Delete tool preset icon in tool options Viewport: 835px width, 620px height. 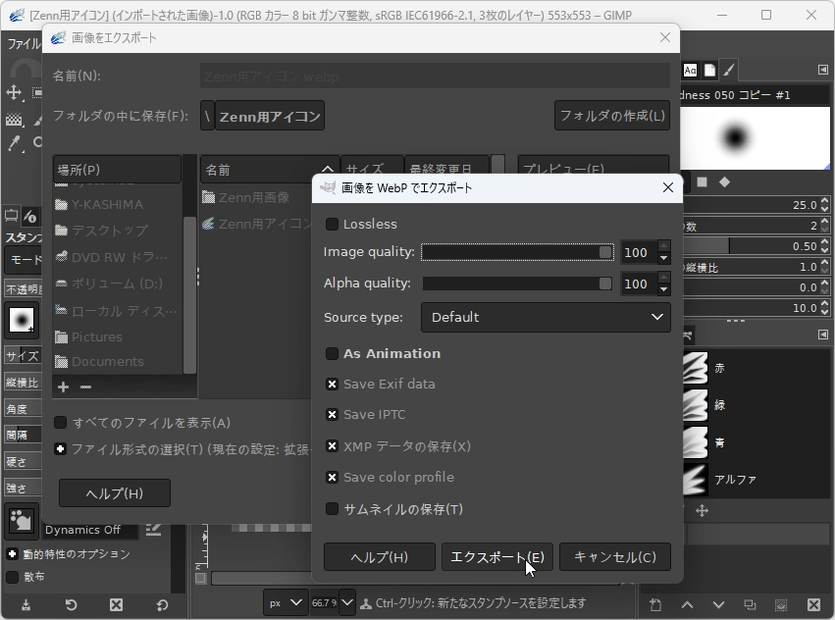[116, 604]
